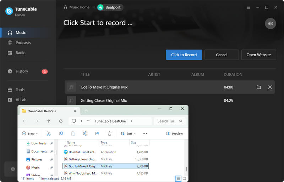Click the Open Website button
Viewport: 284px width, 182px height.
point(258,55)
